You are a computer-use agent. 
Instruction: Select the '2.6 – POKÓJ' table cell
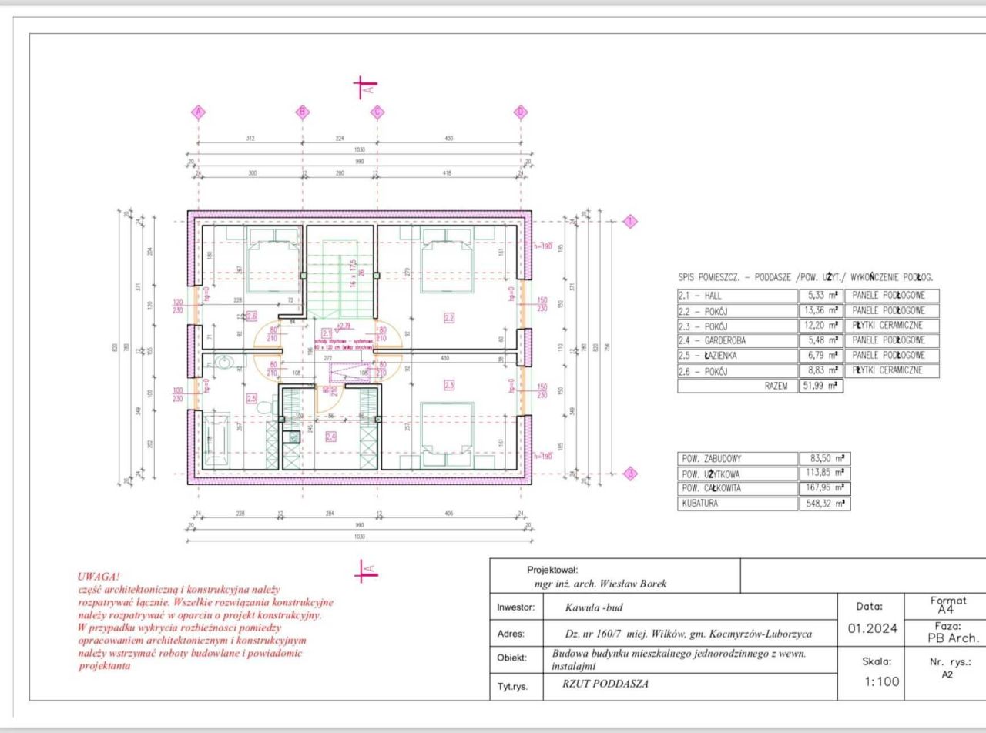[x=738, y=371]
